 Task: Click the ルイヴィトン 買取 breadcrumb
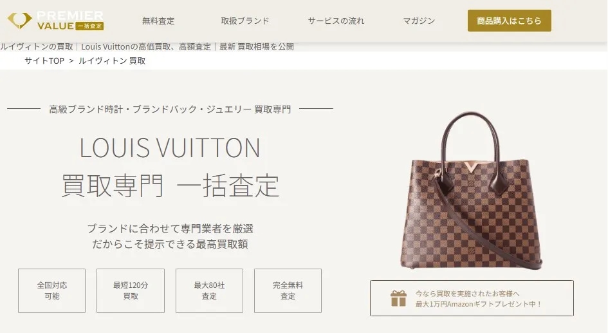point(112,61)
